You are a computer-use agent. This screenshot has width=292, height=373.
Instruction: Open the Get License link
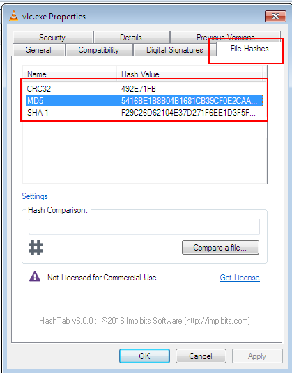240,278
